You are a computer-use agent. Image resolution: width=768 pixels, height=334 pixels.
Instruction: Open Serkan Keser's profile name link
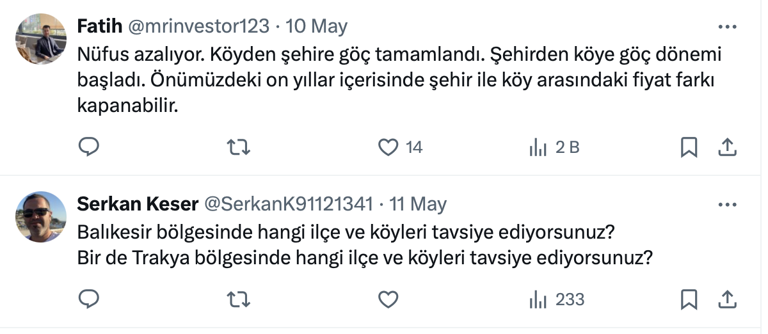point(137,205)
